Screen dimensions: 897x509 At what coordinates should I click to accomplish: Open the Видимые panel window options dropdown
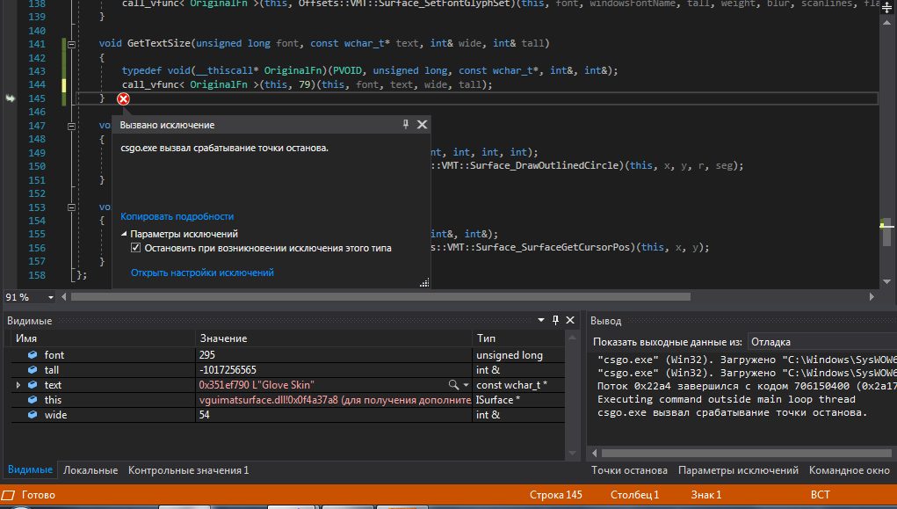coord(539,321)
